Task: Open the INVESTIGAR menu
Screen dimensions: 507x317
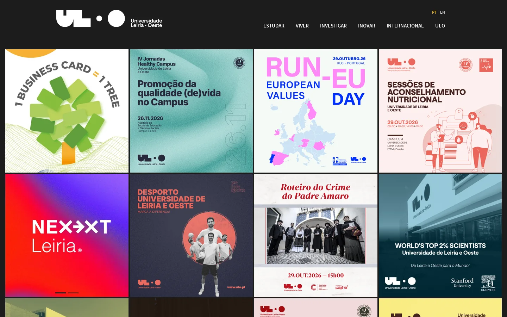Action: click(333, 26)
